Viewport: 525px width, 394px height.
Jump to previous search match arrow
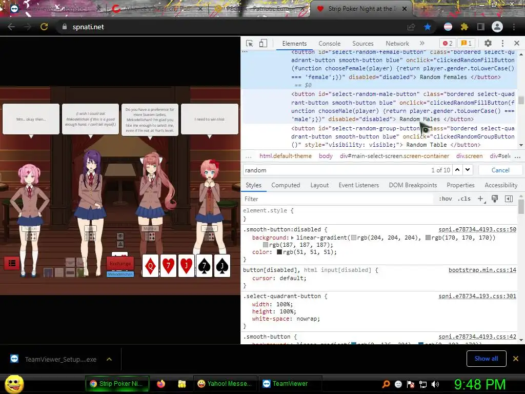pos(457,170)
